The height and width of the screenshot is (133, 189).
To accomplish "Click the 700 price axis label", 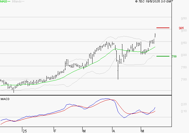I will [x=183, y=80].
